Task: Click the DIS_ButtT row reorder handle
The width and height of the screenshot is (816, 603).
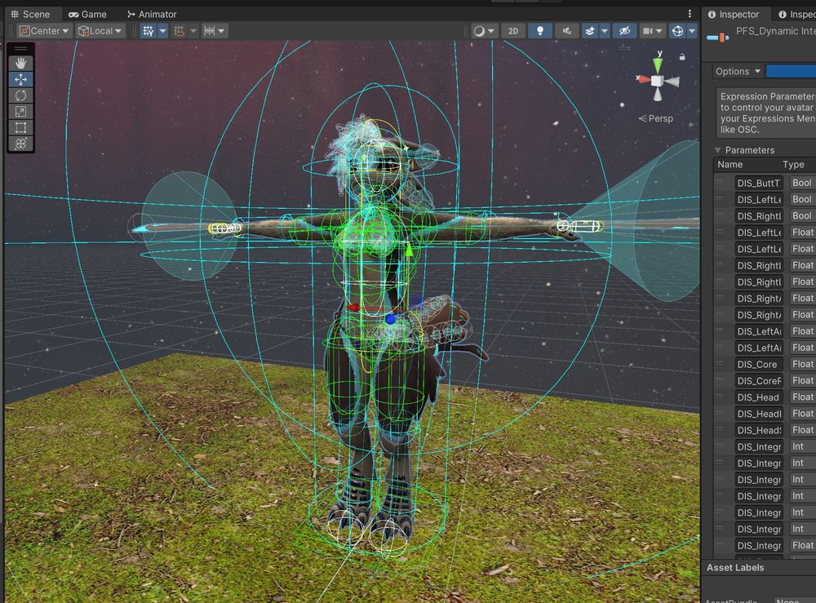Action: click(x=720, y=183)
